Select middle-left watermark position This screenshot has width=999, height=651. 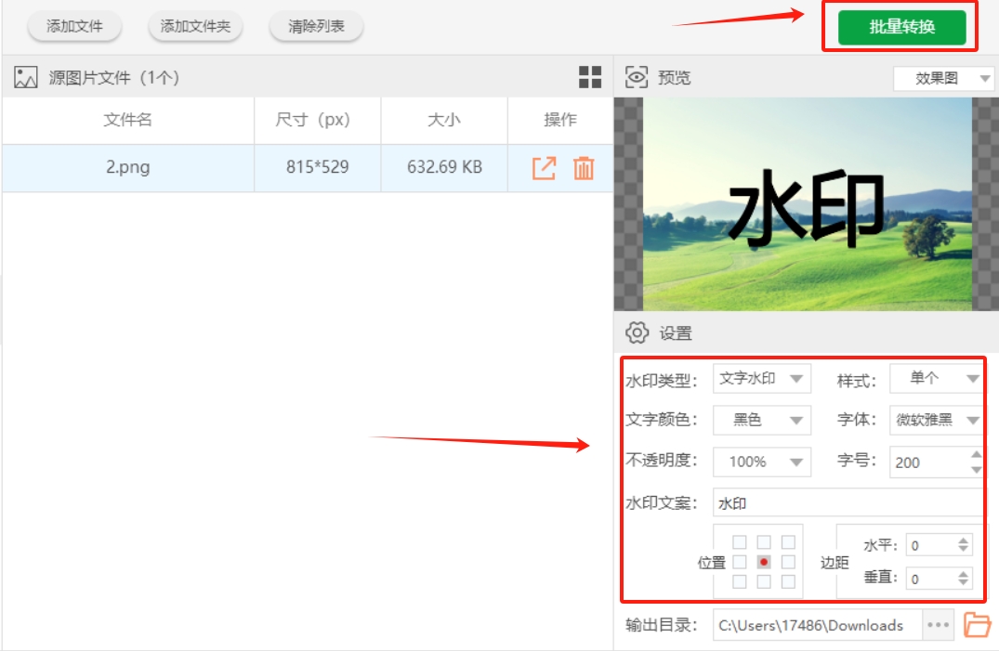[739, 562]
